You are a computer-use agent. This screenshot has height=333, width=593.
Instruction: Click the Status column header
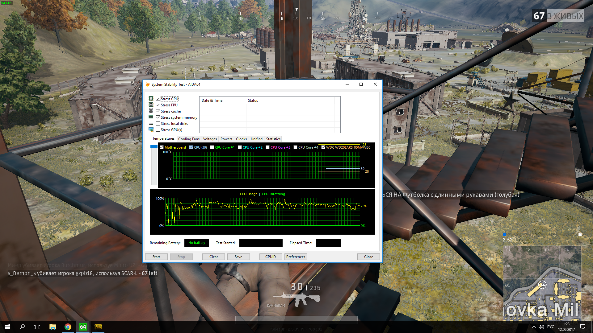click(290, 101)
